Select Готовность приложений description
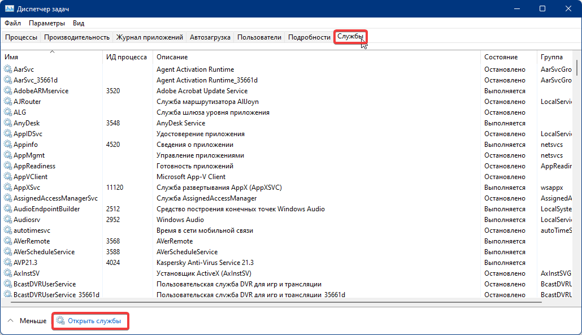Image resolution: width=582 pixels, height=335 pixels. click(x=195, y=166)
